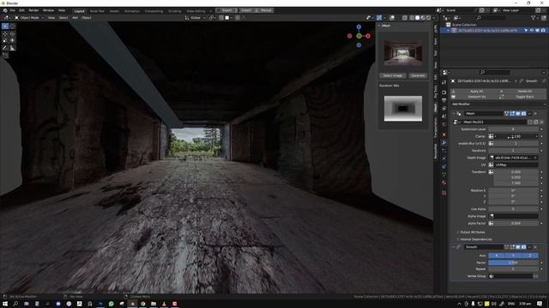Screen dimensions: 549x308
Task: Open the File menu
Action: (x=13, y=10)
